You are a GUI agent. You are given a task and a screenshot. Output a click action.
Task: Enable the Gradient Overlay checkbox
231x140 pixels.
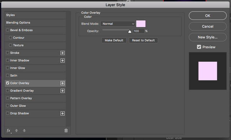pos(8,91)
